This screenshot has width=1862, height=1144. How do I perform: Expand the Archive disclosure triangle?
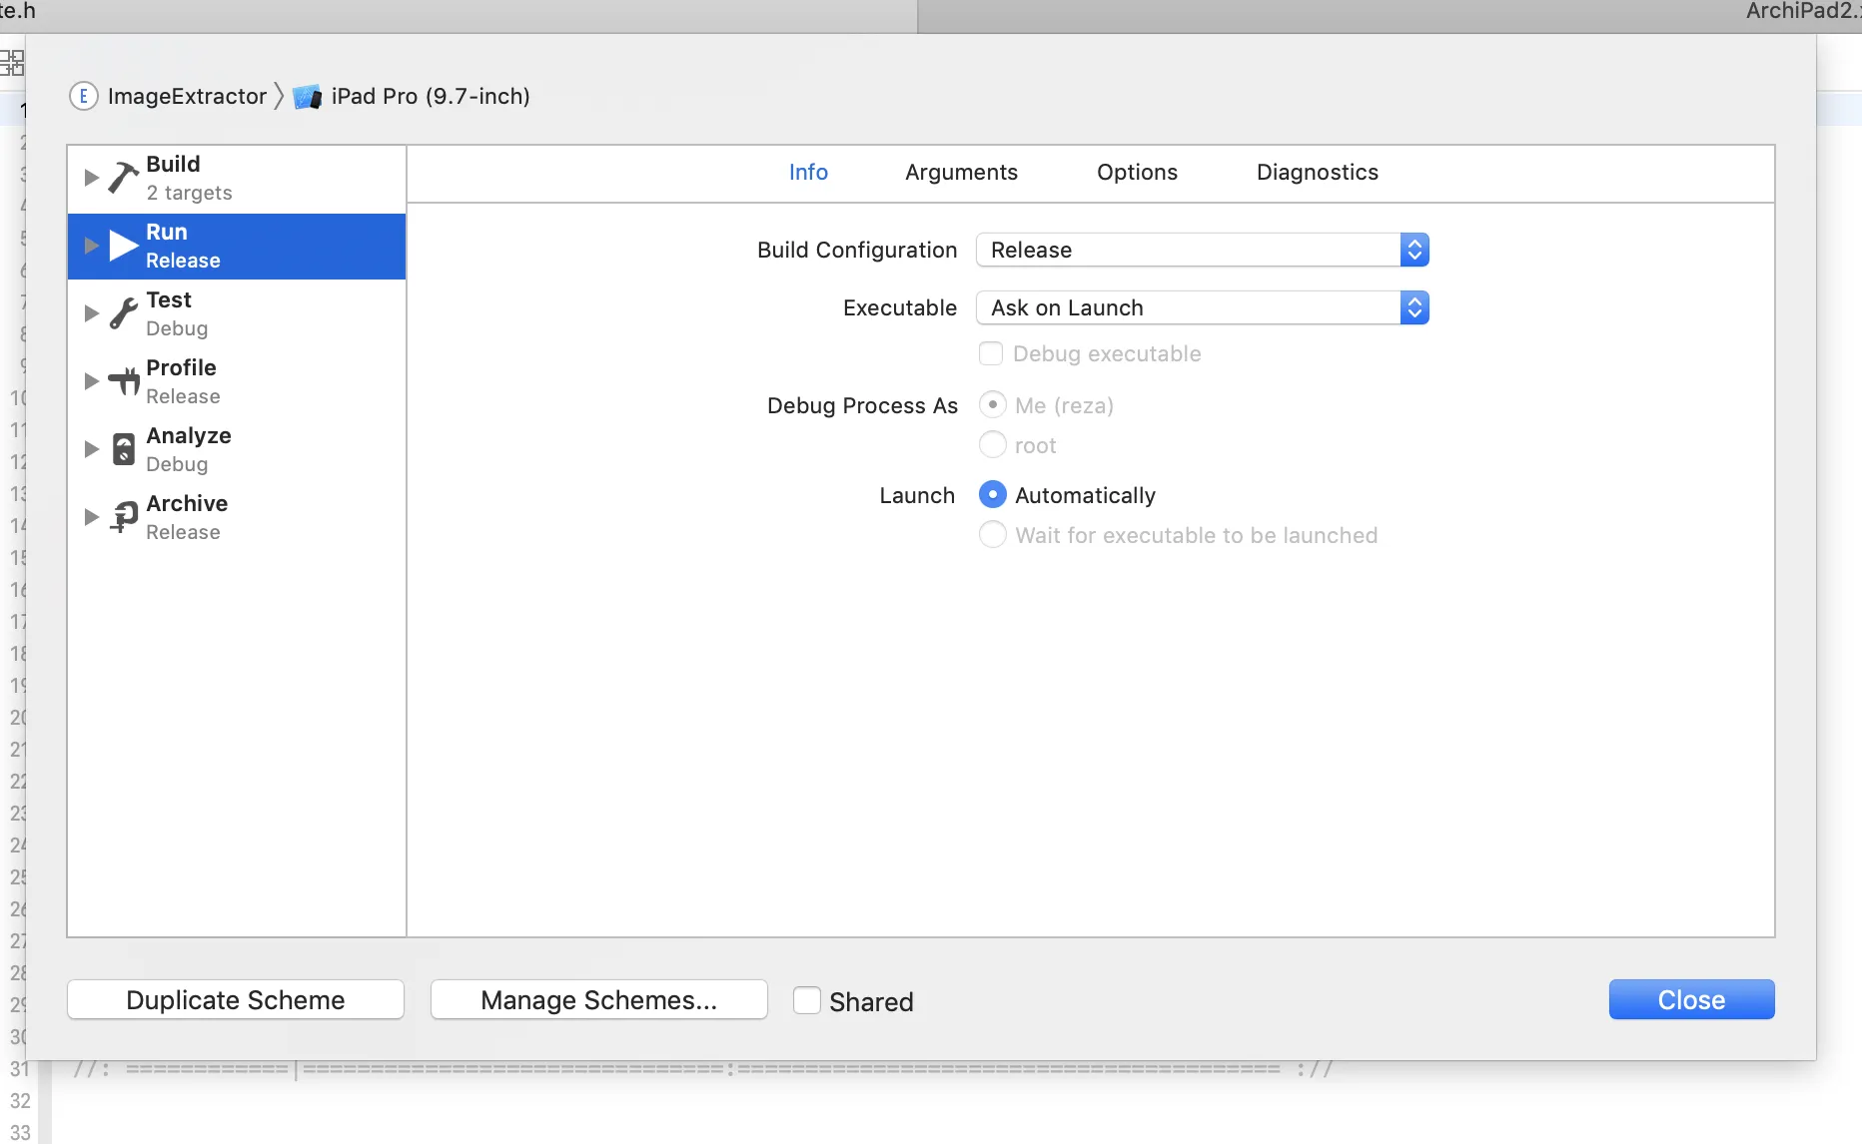click(91, 517)
